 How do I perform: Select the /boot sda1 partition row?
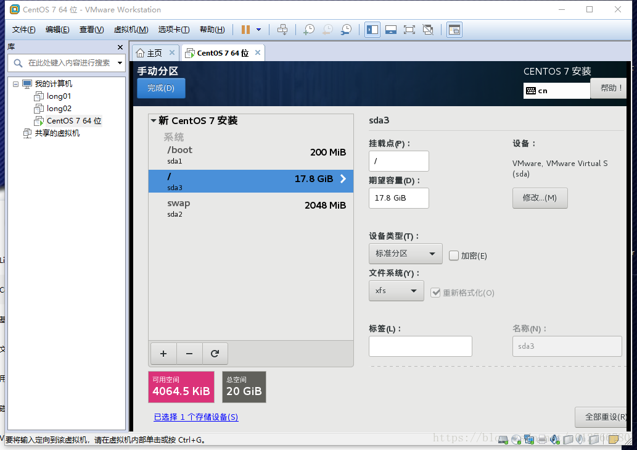pos(251,155)
